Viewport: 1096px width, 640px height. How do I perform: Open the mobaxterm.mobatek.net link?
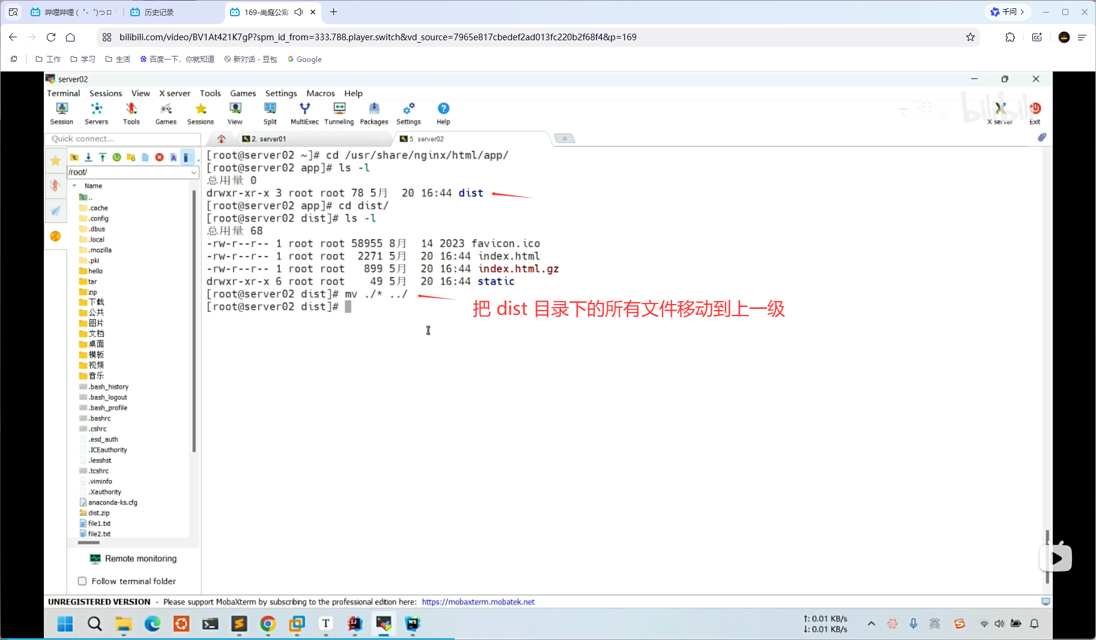pos(478,602)
